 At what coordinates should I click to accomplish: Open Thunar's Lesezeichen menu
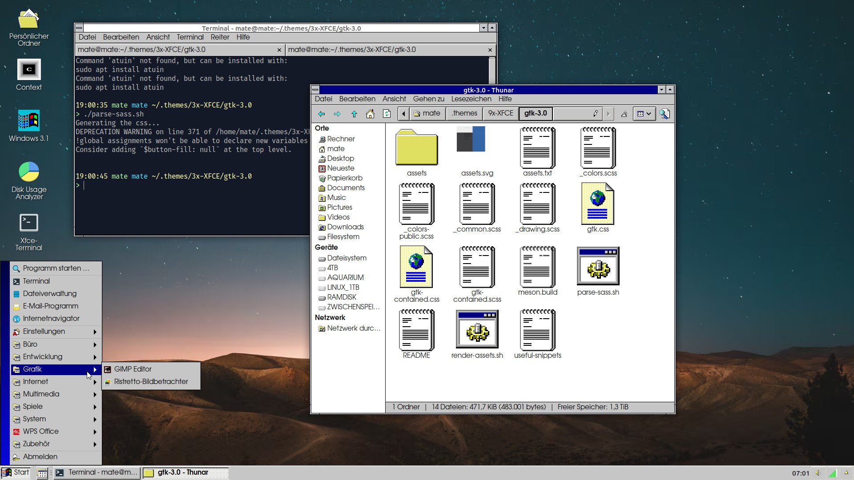pyautogui.click(x=471, y=99)
